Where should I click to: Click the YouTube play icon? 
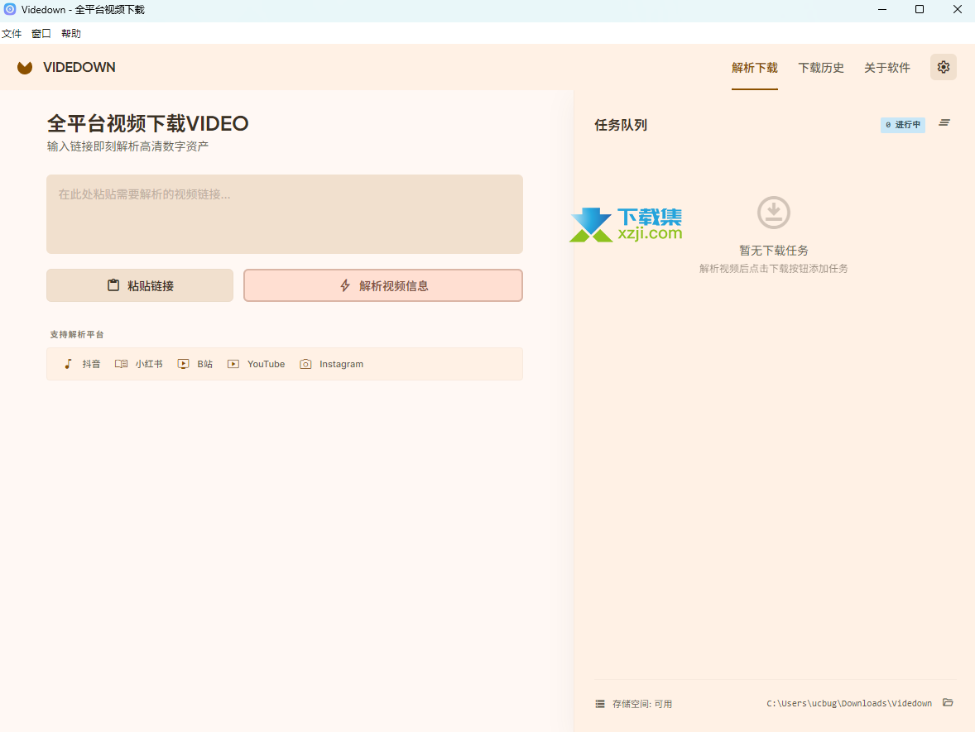click(x=233, y=364)
